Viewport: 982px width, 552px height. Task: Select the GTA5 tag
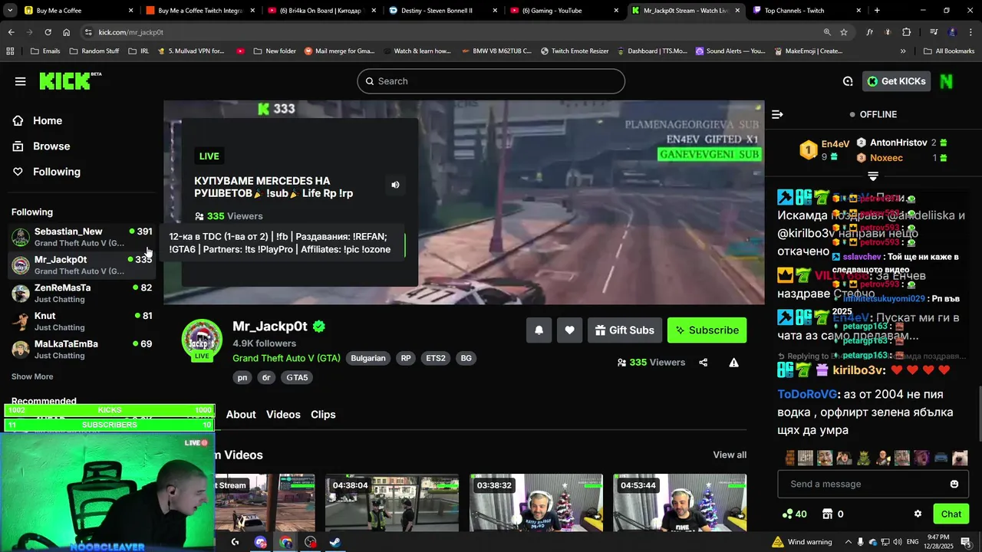click(x=297, y=377)
